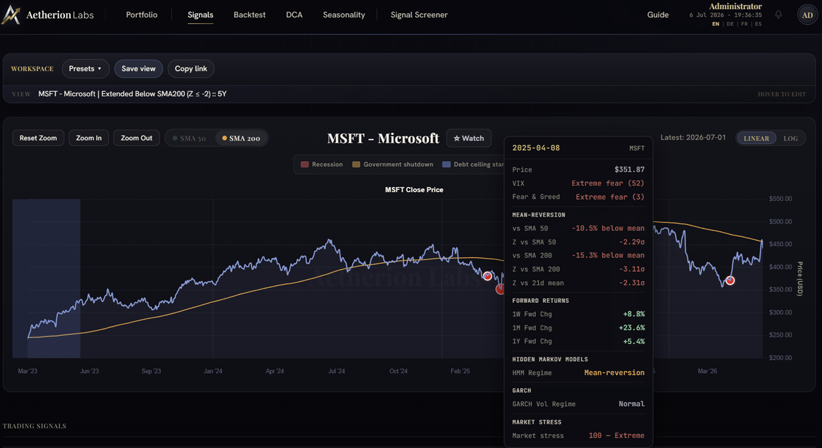Toggle Debt ceiling legend item

[x=473, y=165]
